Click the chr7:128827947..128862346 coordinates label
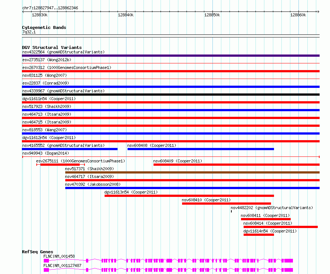Screen dimensions: 330x274 [50, 8]
